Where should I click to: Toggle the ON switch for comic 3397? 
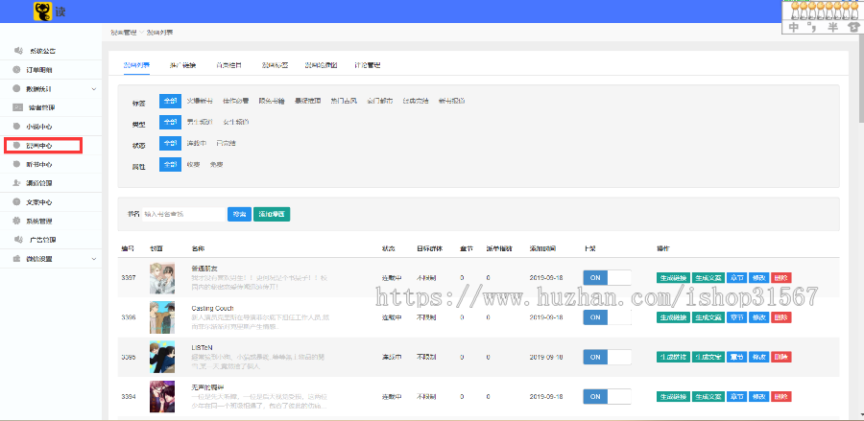608,278
